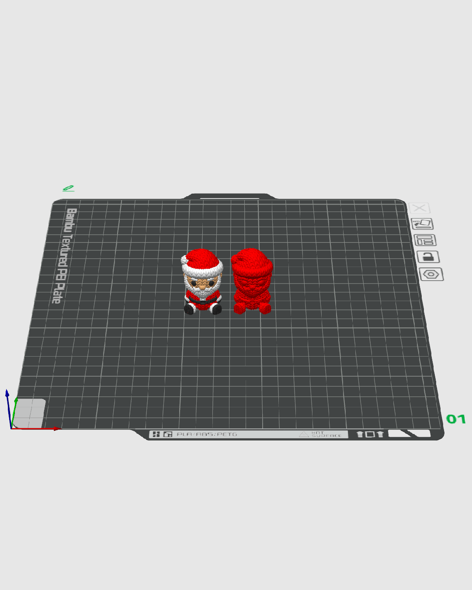Select the multicolor Santa model
This screenshot has width=472, height=590.
[x=202, y=281]
